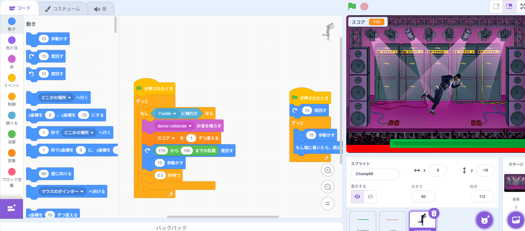This screenshot has height=231, width=525.
Task: Zoom in on the code workspace
Action: [x=327, y=170]
